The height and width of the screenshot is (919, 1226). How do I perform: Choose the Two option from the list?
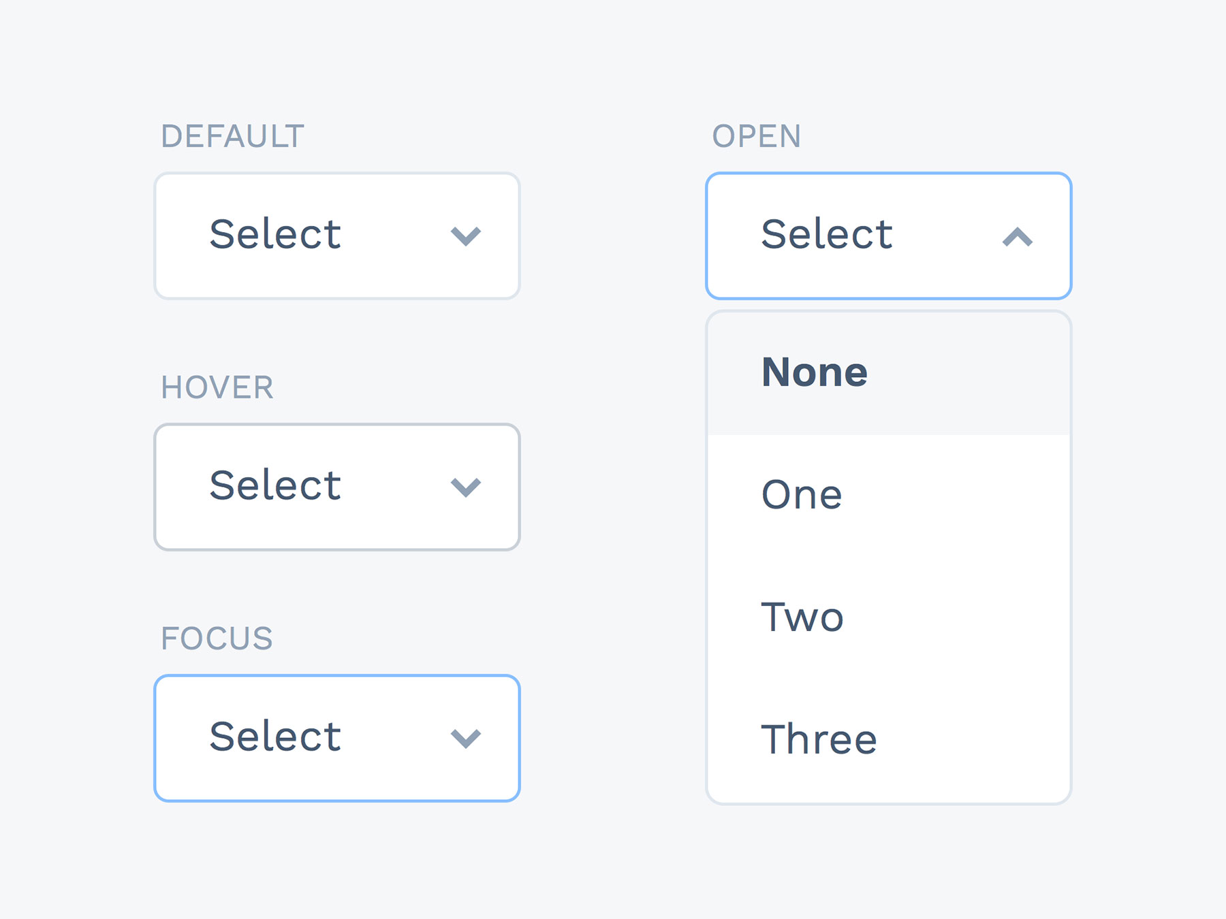802,617
